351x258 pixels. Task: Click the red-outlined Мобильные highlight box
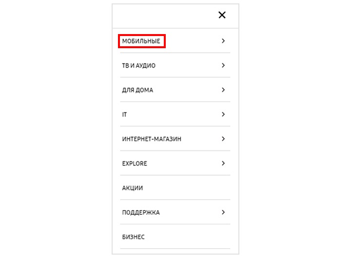(142, 41)
